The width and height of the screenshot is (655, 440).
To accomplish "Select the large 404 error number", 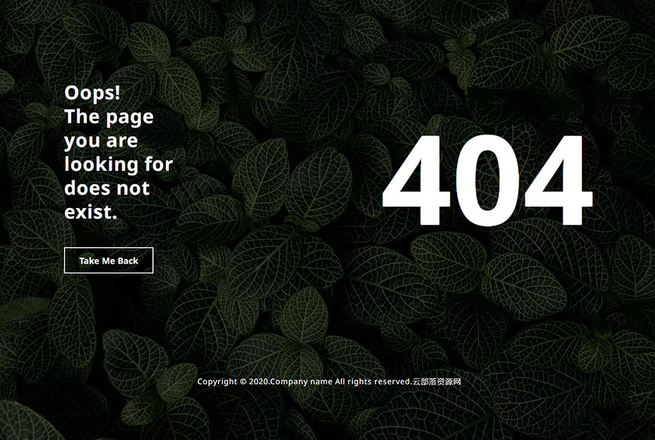I will 487,180.
